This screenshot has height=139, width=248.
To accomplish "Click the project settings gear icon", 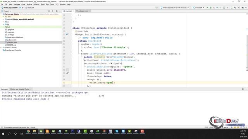I will (x=57, y=11).
